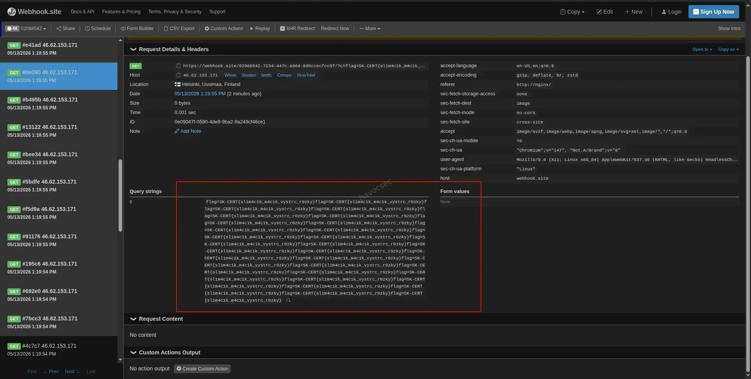Open the Copy dropdown in header
The image size is (751, 379).
[572, 12]
